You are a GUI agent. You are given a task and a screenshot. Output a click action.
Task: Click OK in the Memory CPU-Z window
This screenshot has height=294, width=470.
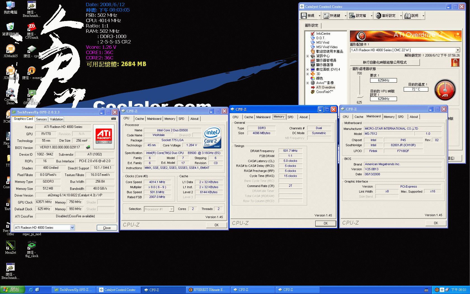coord(326,223)
